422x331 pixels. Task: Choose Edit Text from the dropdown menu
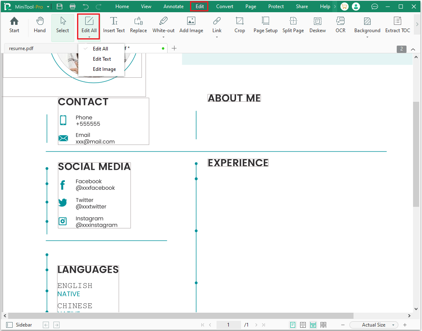click(x=102, y=59)
